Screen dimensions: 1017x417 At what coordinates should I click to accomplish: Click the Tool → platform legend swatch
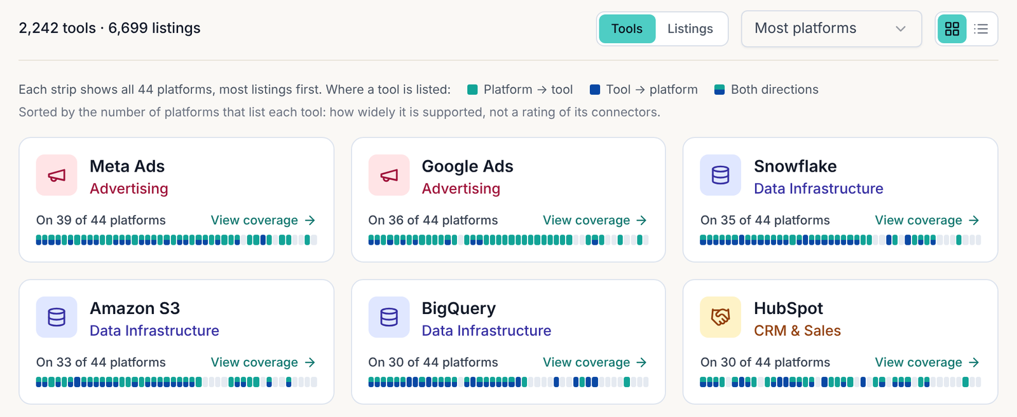(x=595, y=90)
